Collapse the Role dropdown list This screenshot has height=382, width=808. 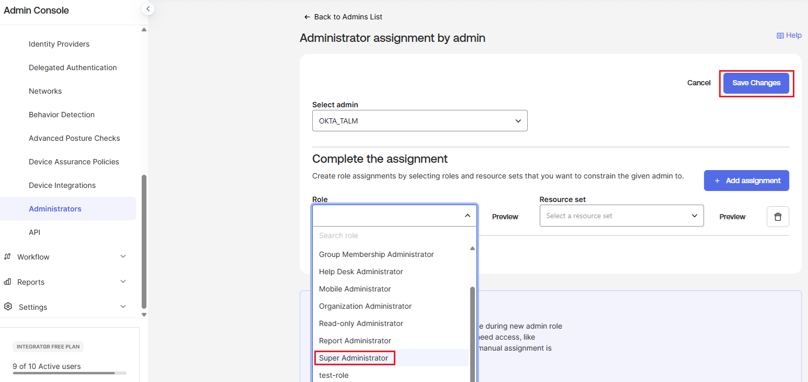pyautogui.click(x=467, y=216)
